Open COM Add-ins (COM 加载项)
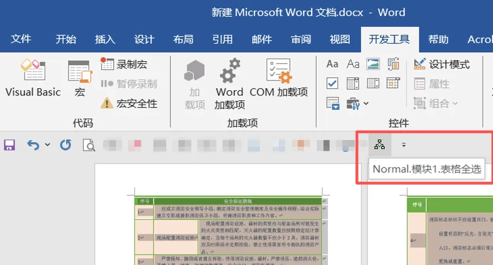Screen dimensions: 493x265 coord(279,78)
